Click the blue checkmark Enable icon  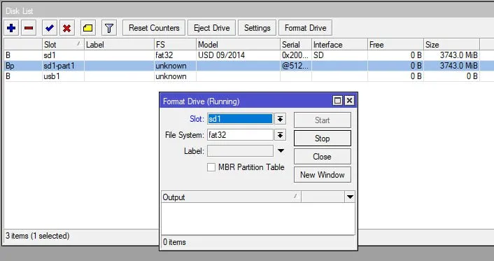pos(50,28)
